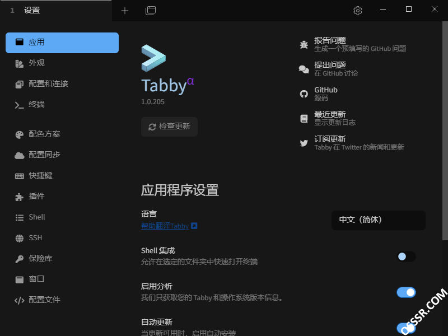Click the book icon for 最近更新
448x336 pixels.
pos(304,118)
